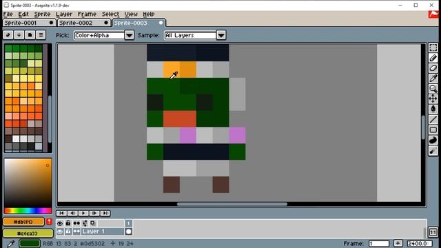
Task: Open the Help menu
Action: click(149, 14)
